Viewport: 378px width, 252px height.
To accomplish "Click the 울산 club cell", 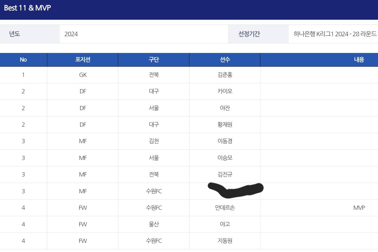I will point(154,224).
